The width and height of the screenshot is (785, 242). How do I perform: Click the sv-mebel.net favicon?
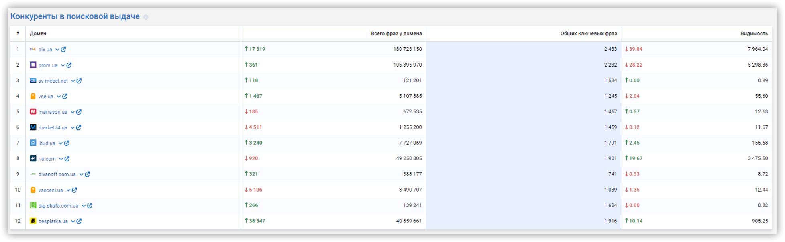click(33, 81)
